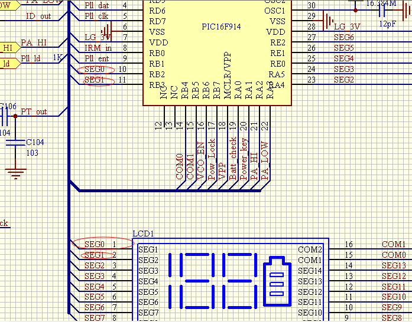Select the PT_out net label
The image size is (412, 322).
click(34, 111)
